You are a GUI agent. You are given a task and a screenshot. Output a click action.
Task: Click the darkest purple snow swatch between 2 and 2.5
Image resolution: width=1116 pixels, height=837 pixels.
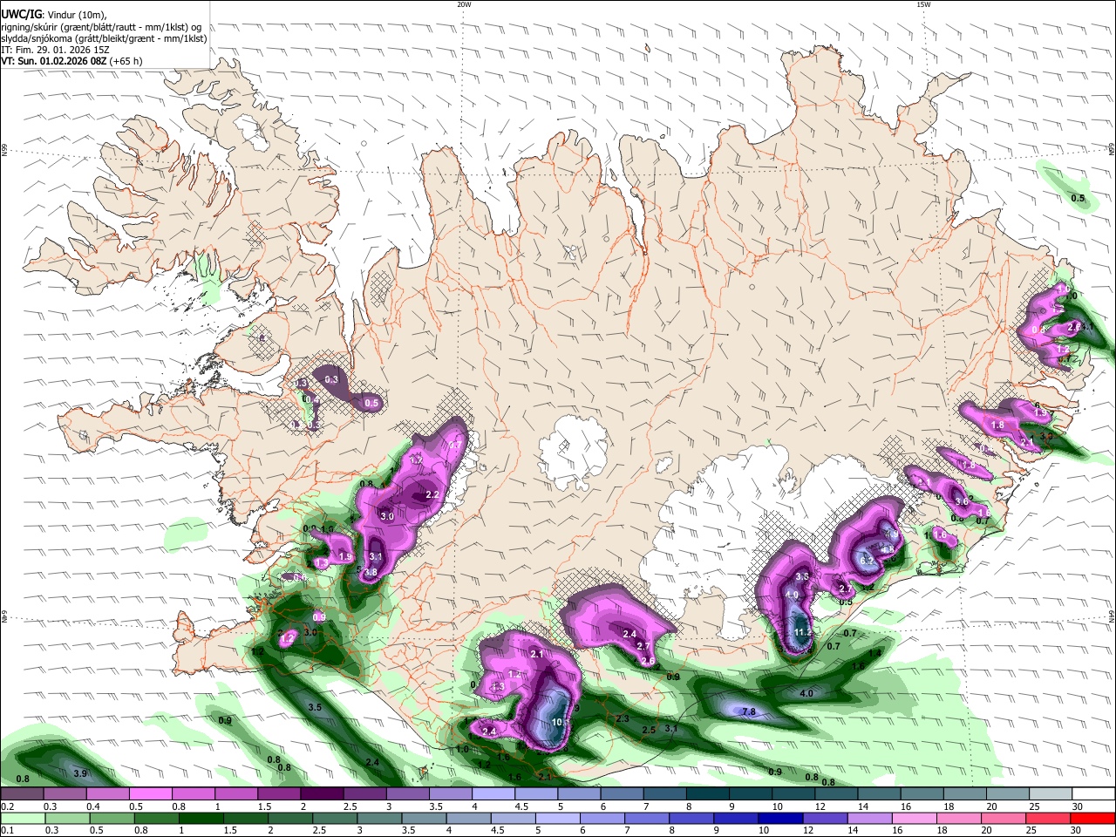click(321, 794)
